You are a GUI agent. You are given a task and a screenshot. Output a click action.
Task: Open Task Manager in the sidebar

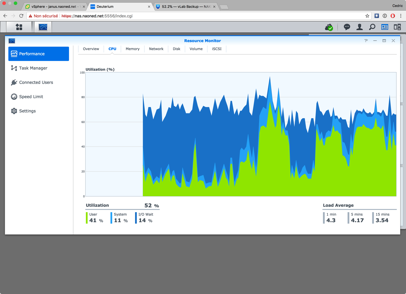[33, 68]
